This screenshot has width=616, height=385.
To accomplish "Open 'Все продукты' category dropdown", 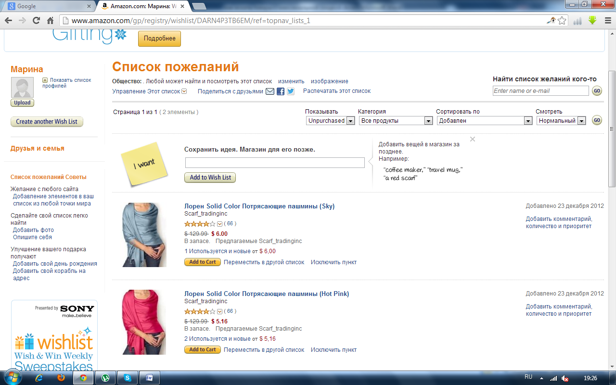I will [396, 121].
